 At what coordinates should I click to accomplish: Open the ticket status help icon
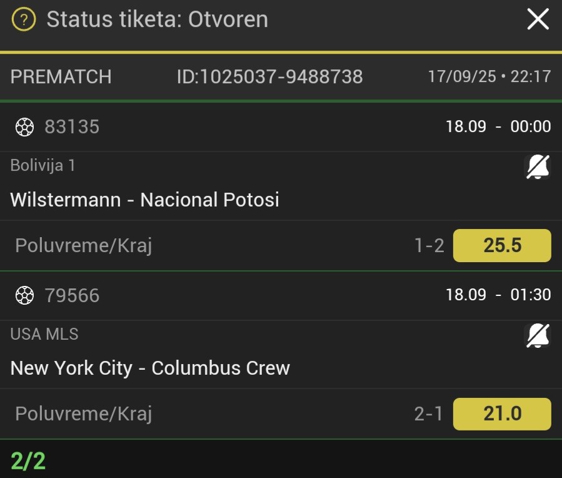24,19
